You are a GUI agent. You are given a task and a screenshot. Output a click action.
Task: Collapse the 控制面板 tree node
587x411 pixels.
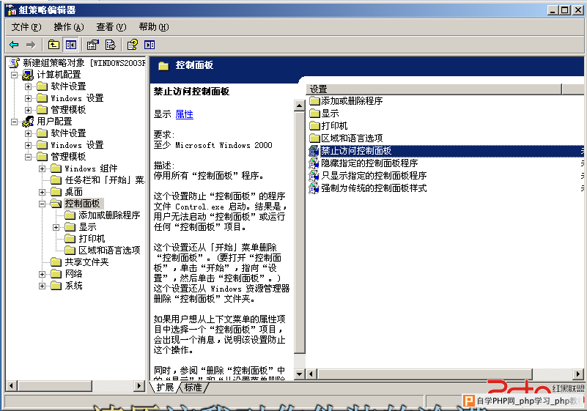pyautogui.click(x=42, y=204)
